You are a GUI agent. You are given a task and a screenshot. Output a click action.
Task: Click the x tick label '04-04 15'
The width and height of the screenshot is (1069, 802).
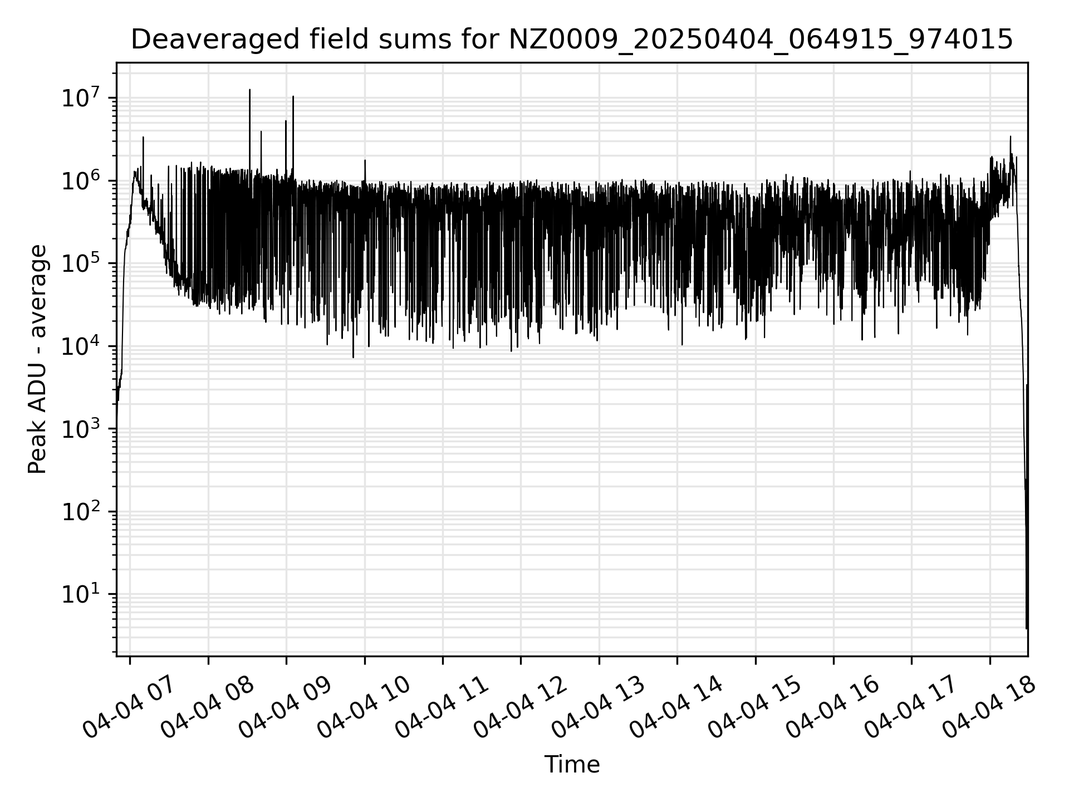[x=756, y=707]
